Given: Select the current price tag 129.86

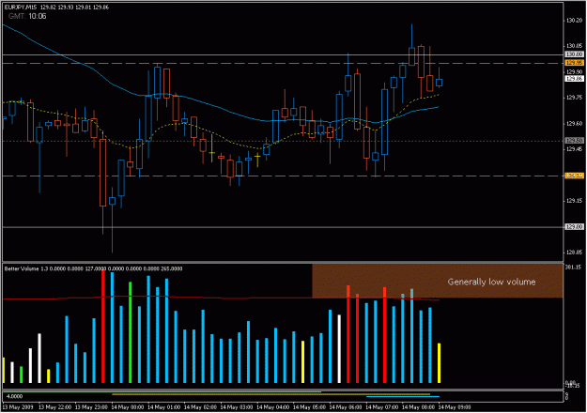Looking at the screenshot, I should point(574,79).
